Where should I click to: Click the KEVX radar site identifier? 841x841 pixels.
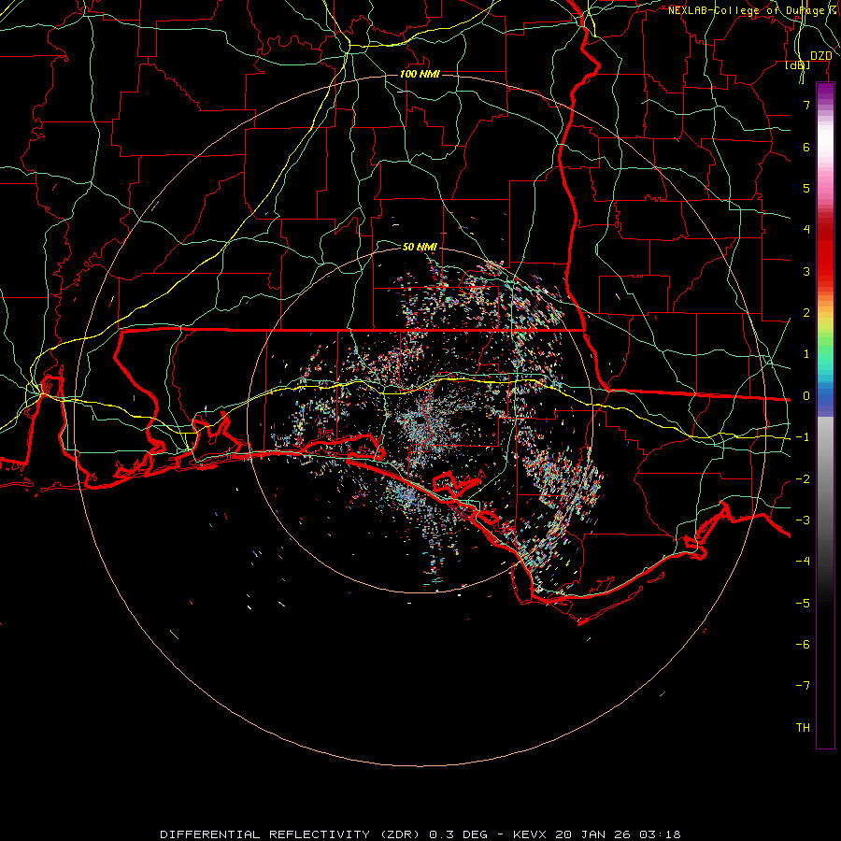[530, 834]
